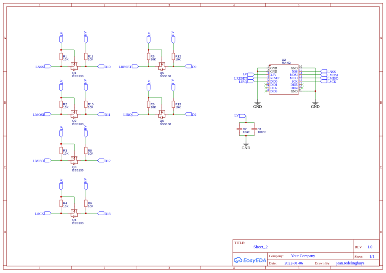
Task: Select the C1 100nF capacitor
Action: [254, 129]
